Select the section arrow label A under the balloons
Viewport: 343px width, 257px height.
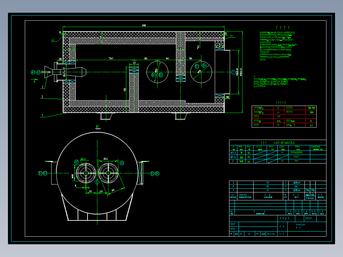(x=35, y=81)
